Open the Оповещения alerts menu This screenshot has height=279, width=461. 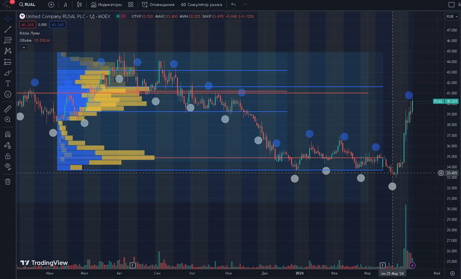click(158, 4)
